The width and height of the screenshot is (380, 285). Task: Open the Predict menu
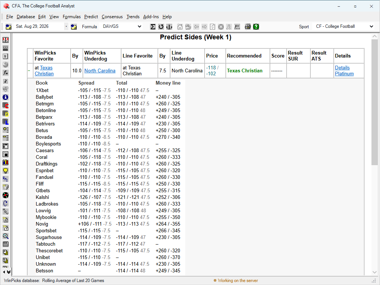tap(91, 17)
